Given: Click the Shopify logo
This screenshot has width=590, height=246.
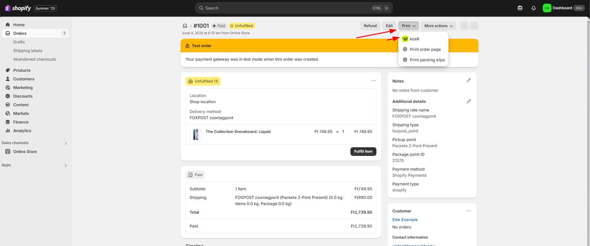Looking at the screenshot, I should 18,8.
